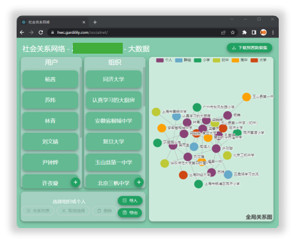Open the tab search chevron
Viewport: 296px width, 244px height.
(231, 19)
